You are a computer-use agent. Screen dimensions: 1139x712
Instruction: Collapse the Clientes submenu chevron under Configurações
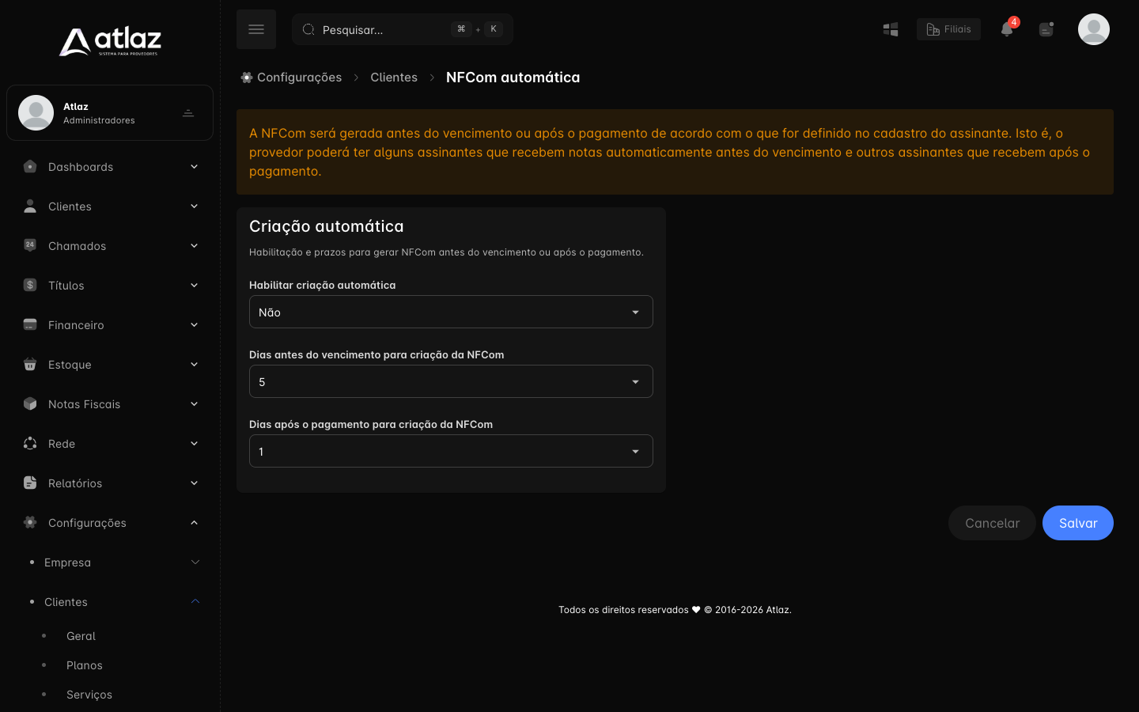click(x=195, y=601)
